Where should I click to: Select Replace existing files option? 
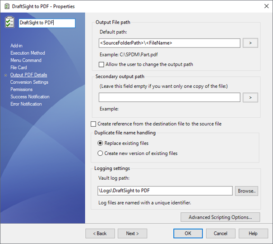click(100, 143)
